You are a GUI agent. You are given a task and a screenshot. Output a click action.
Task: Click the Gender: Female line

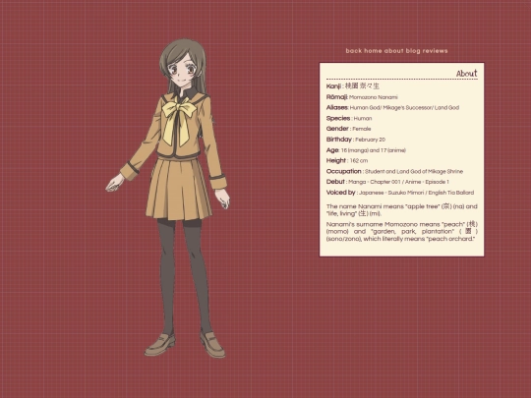click(x=348, y=129)
